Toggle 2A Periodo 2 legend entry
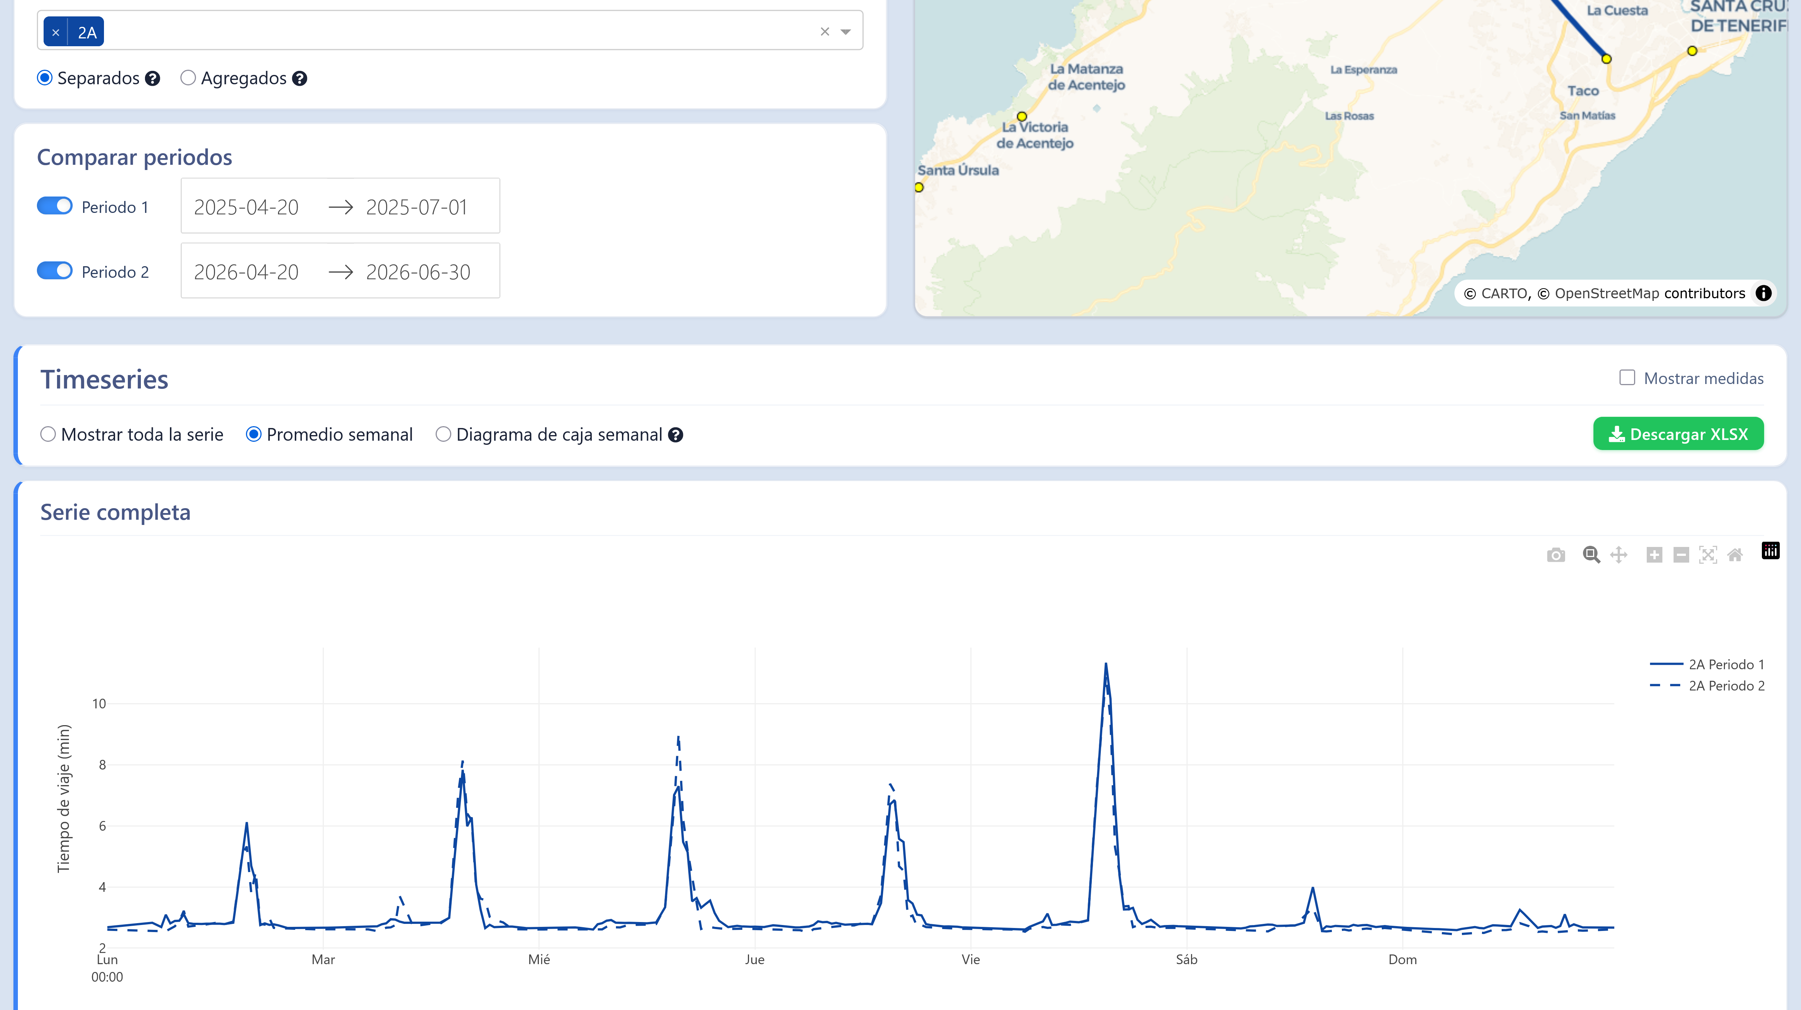 (1707, 686)
